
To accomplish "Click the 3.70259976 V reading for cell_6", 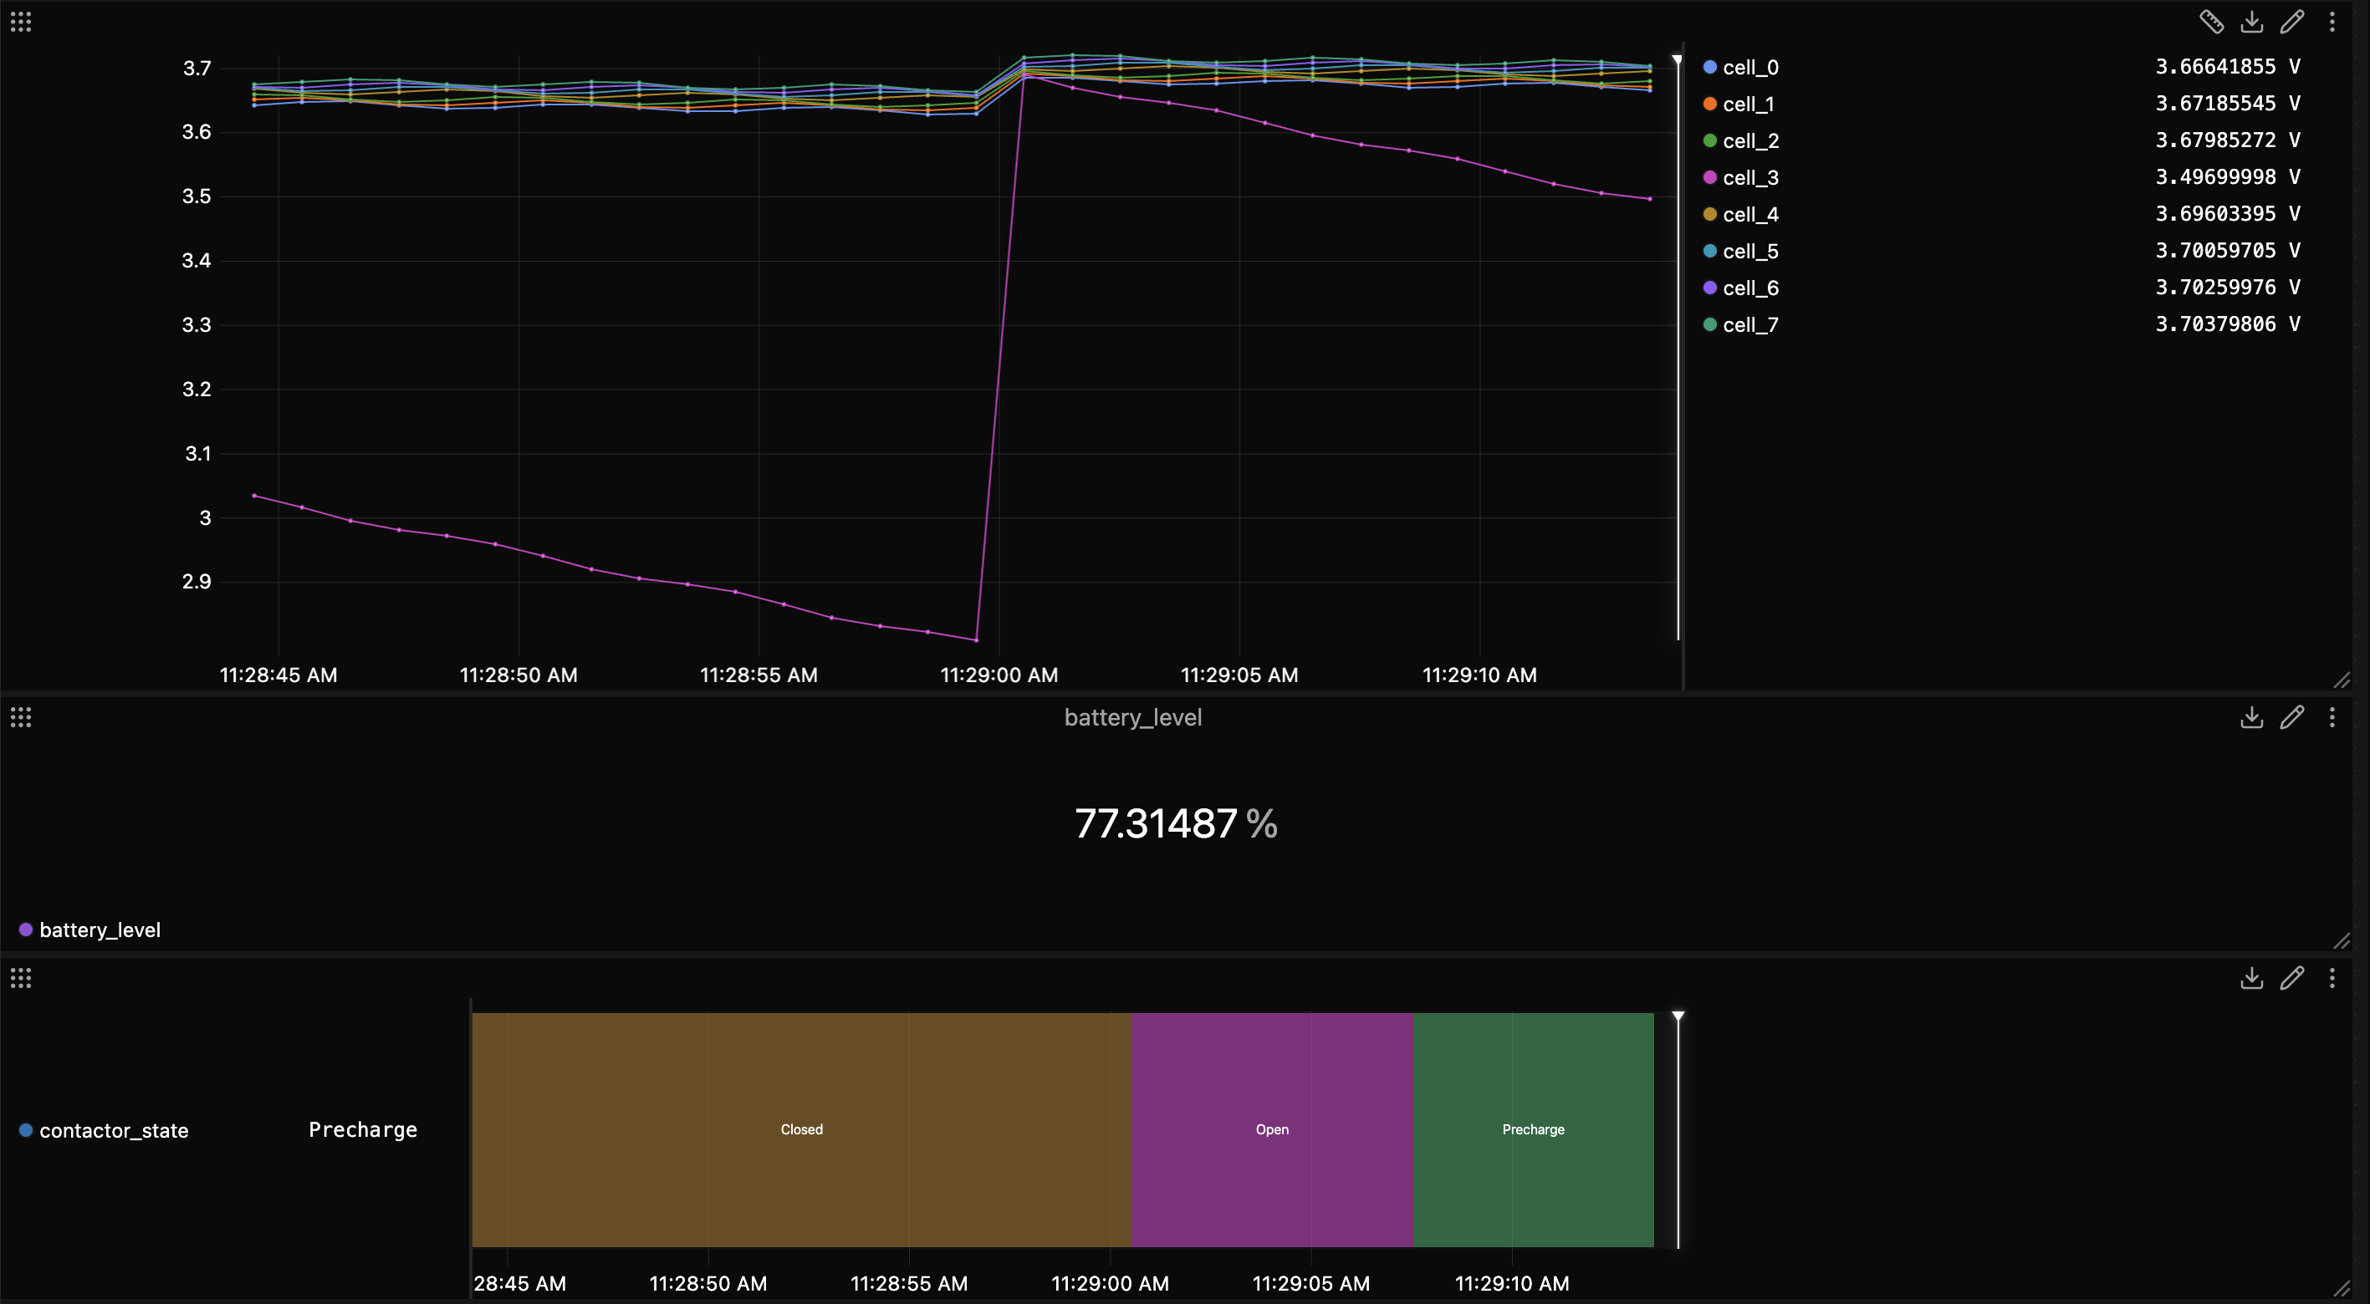I will [x=2227, y=287].
